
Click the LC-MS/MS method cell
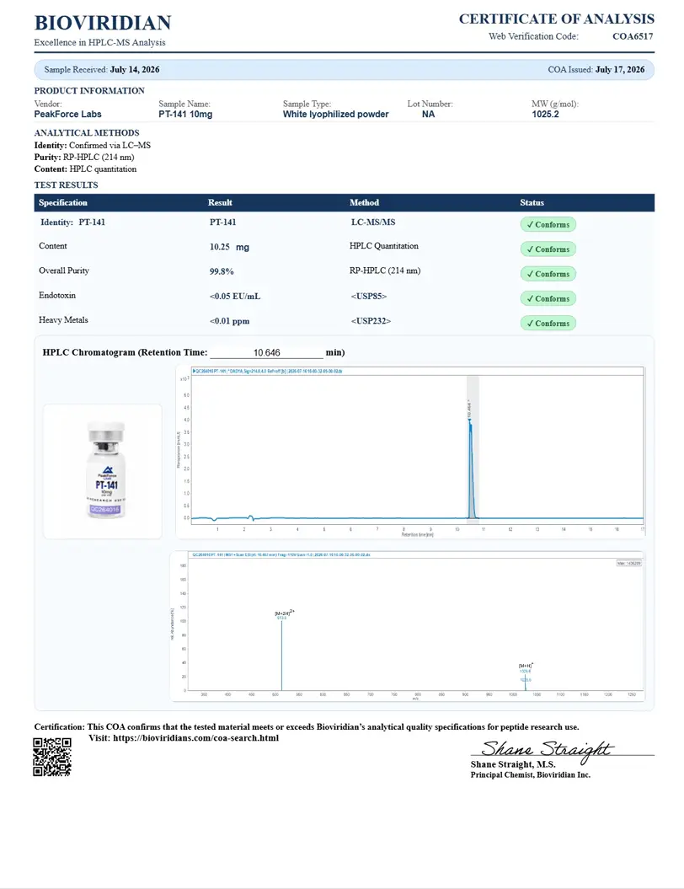373,222
